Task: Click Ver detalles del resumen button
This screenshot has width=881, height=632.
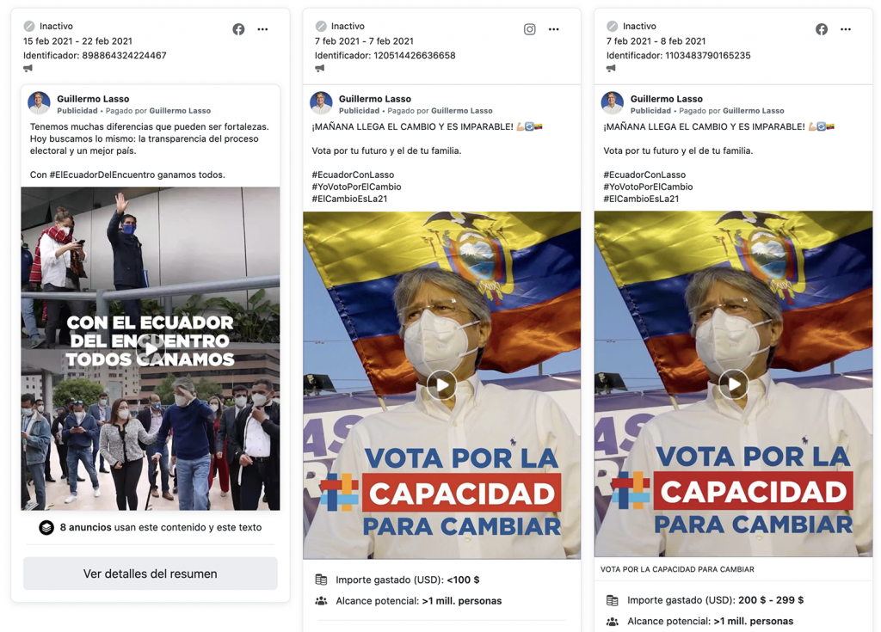Action: 150,574
